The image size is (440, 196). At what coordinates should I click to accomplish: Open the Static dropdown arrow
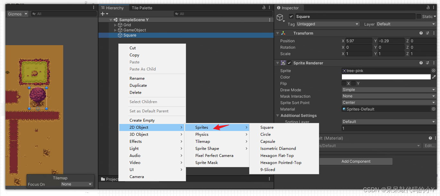coord(435,17)
